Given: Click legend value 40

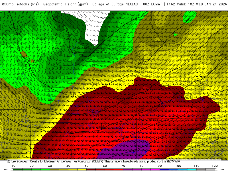Looking at the screenshot, I should pyautogui.click(x=68, y=166).
